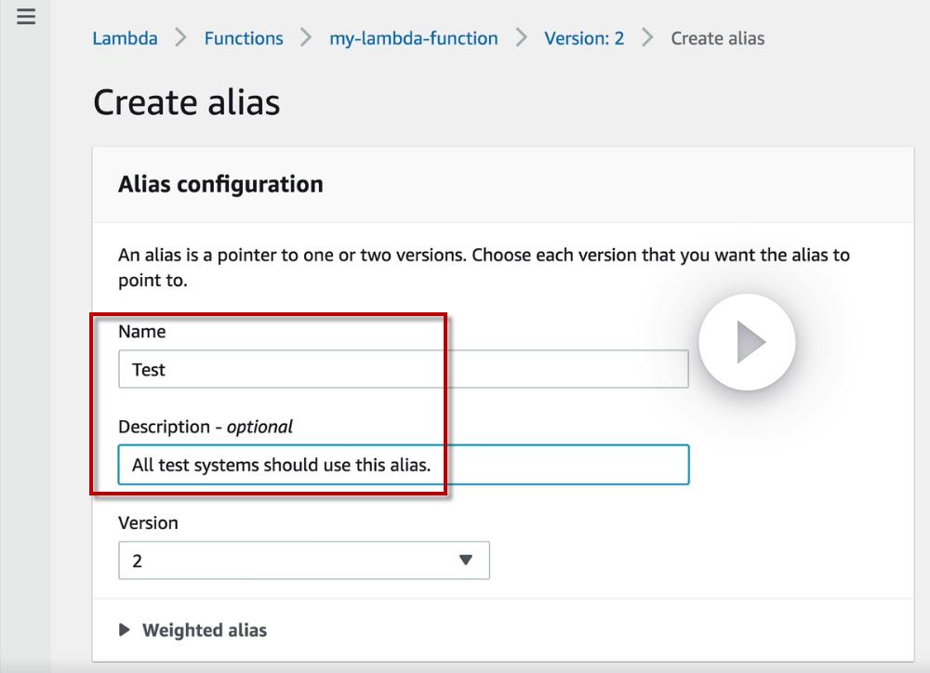Click the Alias configuration panel header
Viewport: 930px width, 673px height.
point(220,184)
